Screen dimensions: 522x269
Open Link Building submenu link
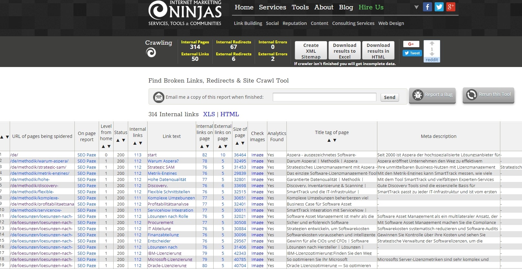(248, 23)
